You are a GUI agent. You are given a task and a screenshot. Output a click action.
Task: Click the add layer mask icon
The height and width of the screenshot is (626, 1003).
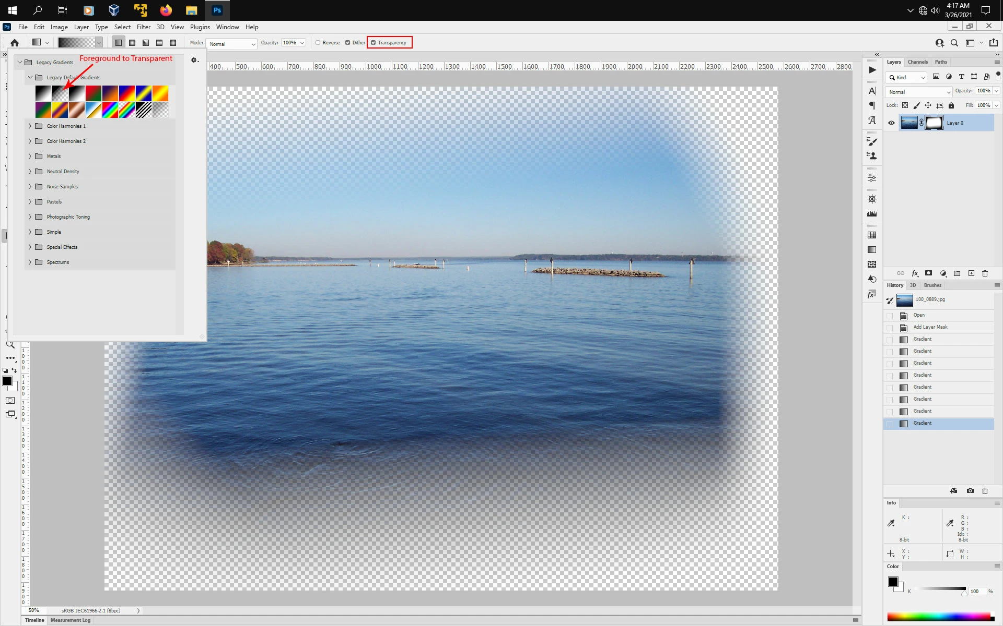[x=928, y=273]
